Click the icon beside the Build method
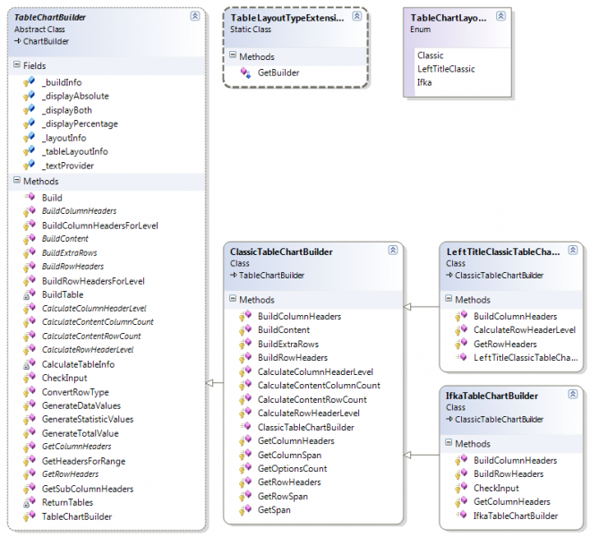Viewport: 590px width, 537px height. click(28, 197)
